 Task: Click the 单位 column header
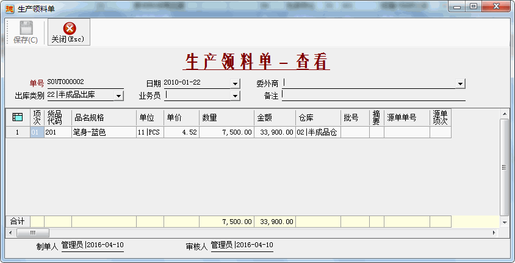tap(150, 117)
